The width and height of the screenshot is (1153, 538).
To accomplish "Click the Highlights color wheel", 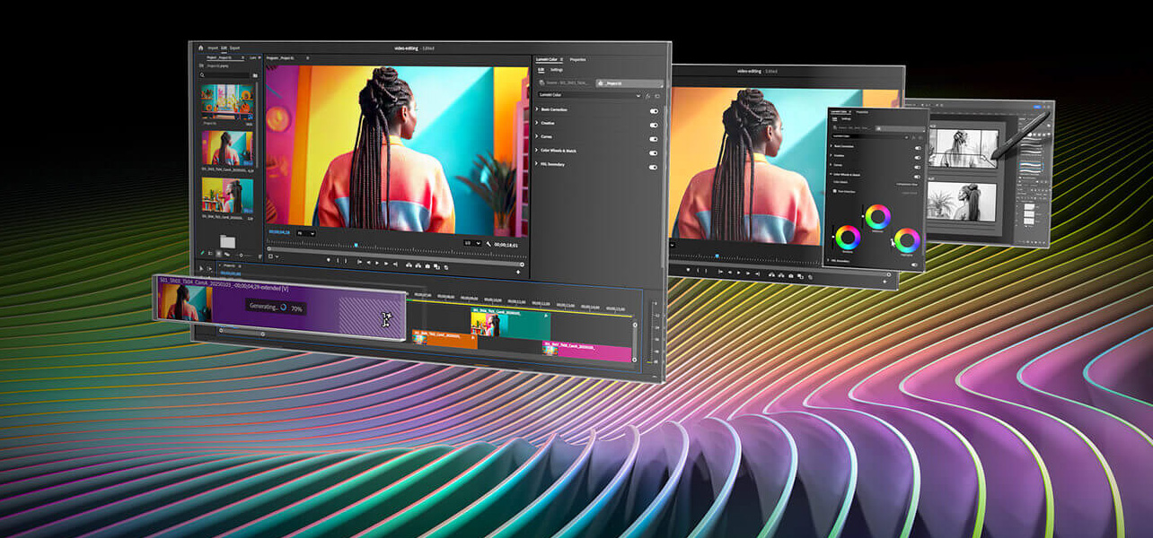I will pos(907,240).
